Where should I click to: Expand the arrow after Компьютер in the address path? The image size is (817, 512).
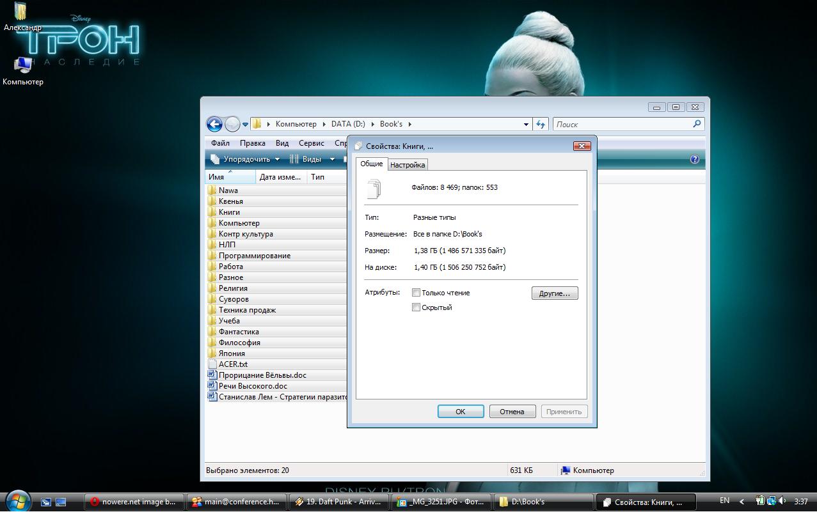pyautogui.click(x=324, y=125)
